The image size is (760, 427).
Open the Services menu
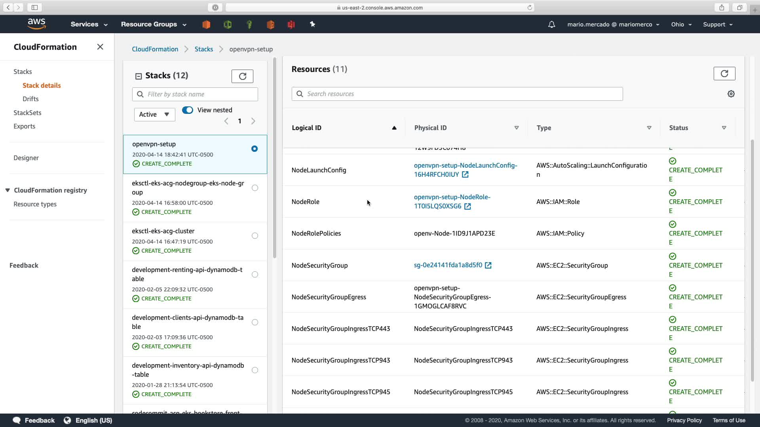click(x=89, y=25)
